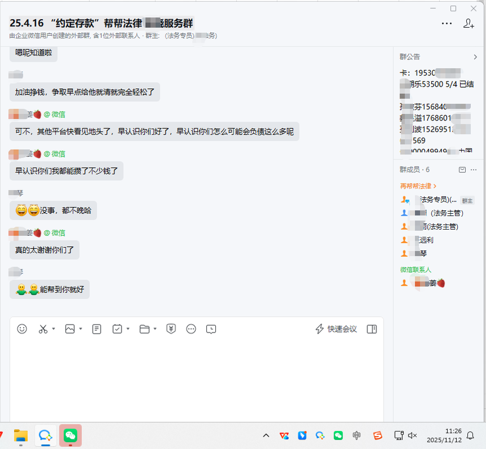Open chat history clock bubble icon
Screen dimensions: 486x449
(x=211, y=329)
